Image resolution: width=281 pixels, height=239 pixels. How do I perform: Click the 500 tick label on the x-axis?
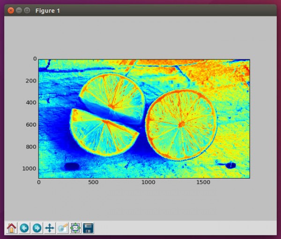[93, 182]
